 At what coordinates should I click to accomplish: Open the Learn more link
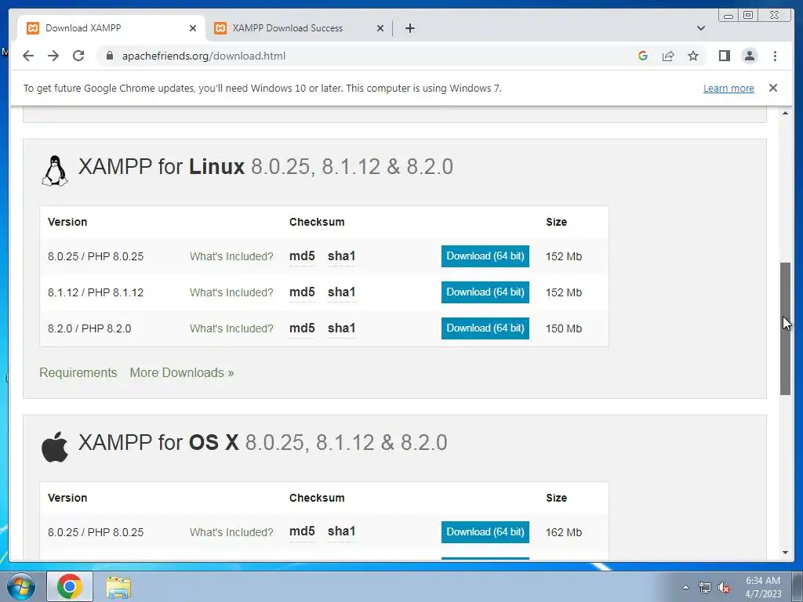tap(729, 88)
